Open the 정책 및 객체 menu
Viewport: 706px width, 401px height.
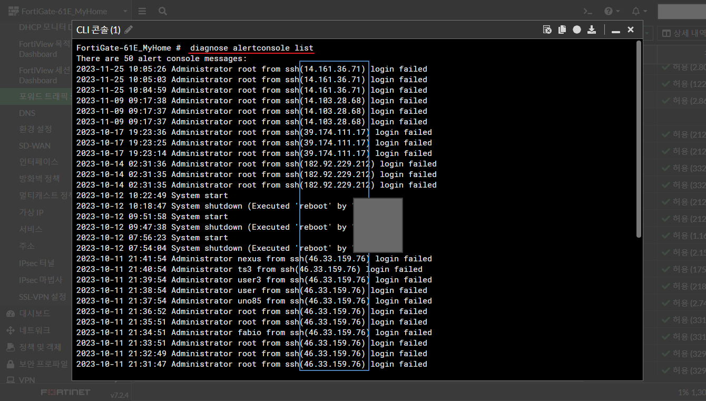[x=40, y=347]
